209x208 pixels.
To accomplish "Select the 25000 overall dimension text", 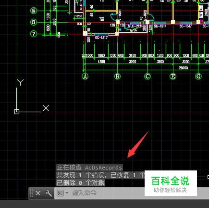I will 184,68.
